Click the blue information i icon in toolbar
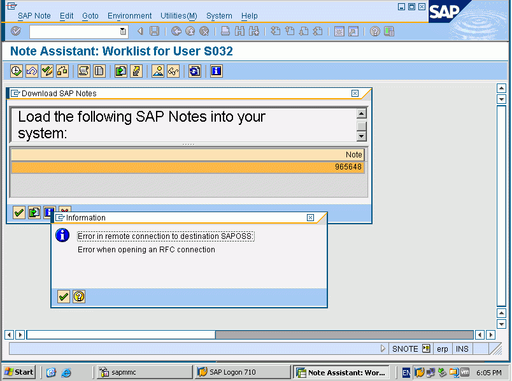 tap(216, 71)
